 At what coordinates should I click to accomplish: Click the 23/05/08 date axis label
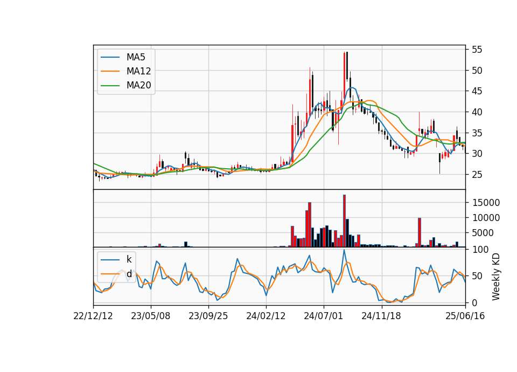(151, 316)
